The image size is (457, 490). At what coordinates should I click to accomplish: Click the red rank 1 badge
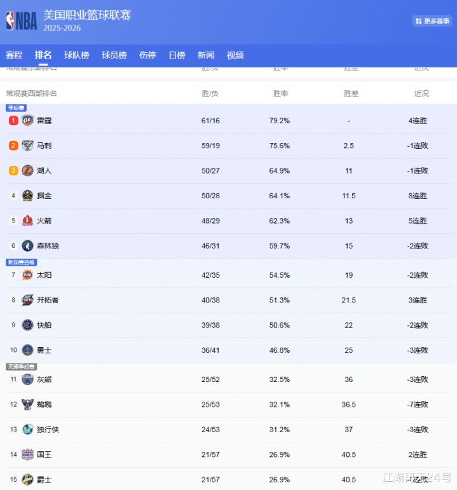click(13, 121)
